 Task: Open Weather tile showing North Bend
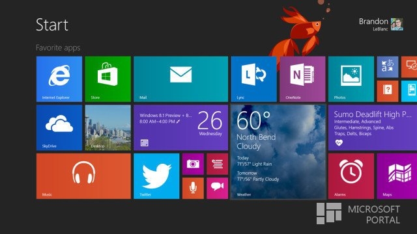pos(278,151)
